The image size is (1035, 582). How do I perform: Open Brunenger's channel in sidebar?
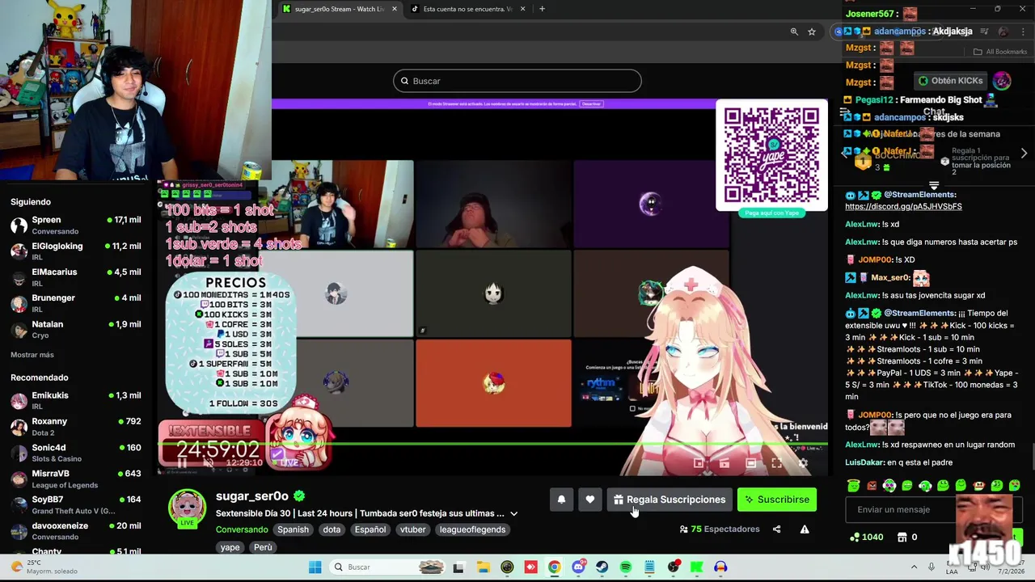[x=75, y=303]
